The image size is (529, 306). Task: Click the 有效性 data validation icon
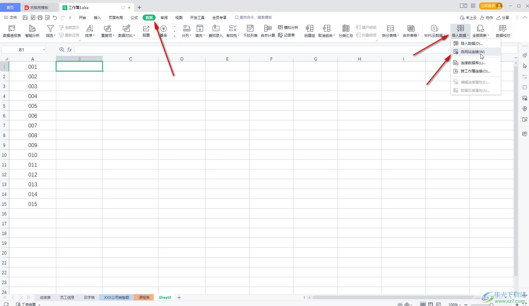tap(233, 28)
